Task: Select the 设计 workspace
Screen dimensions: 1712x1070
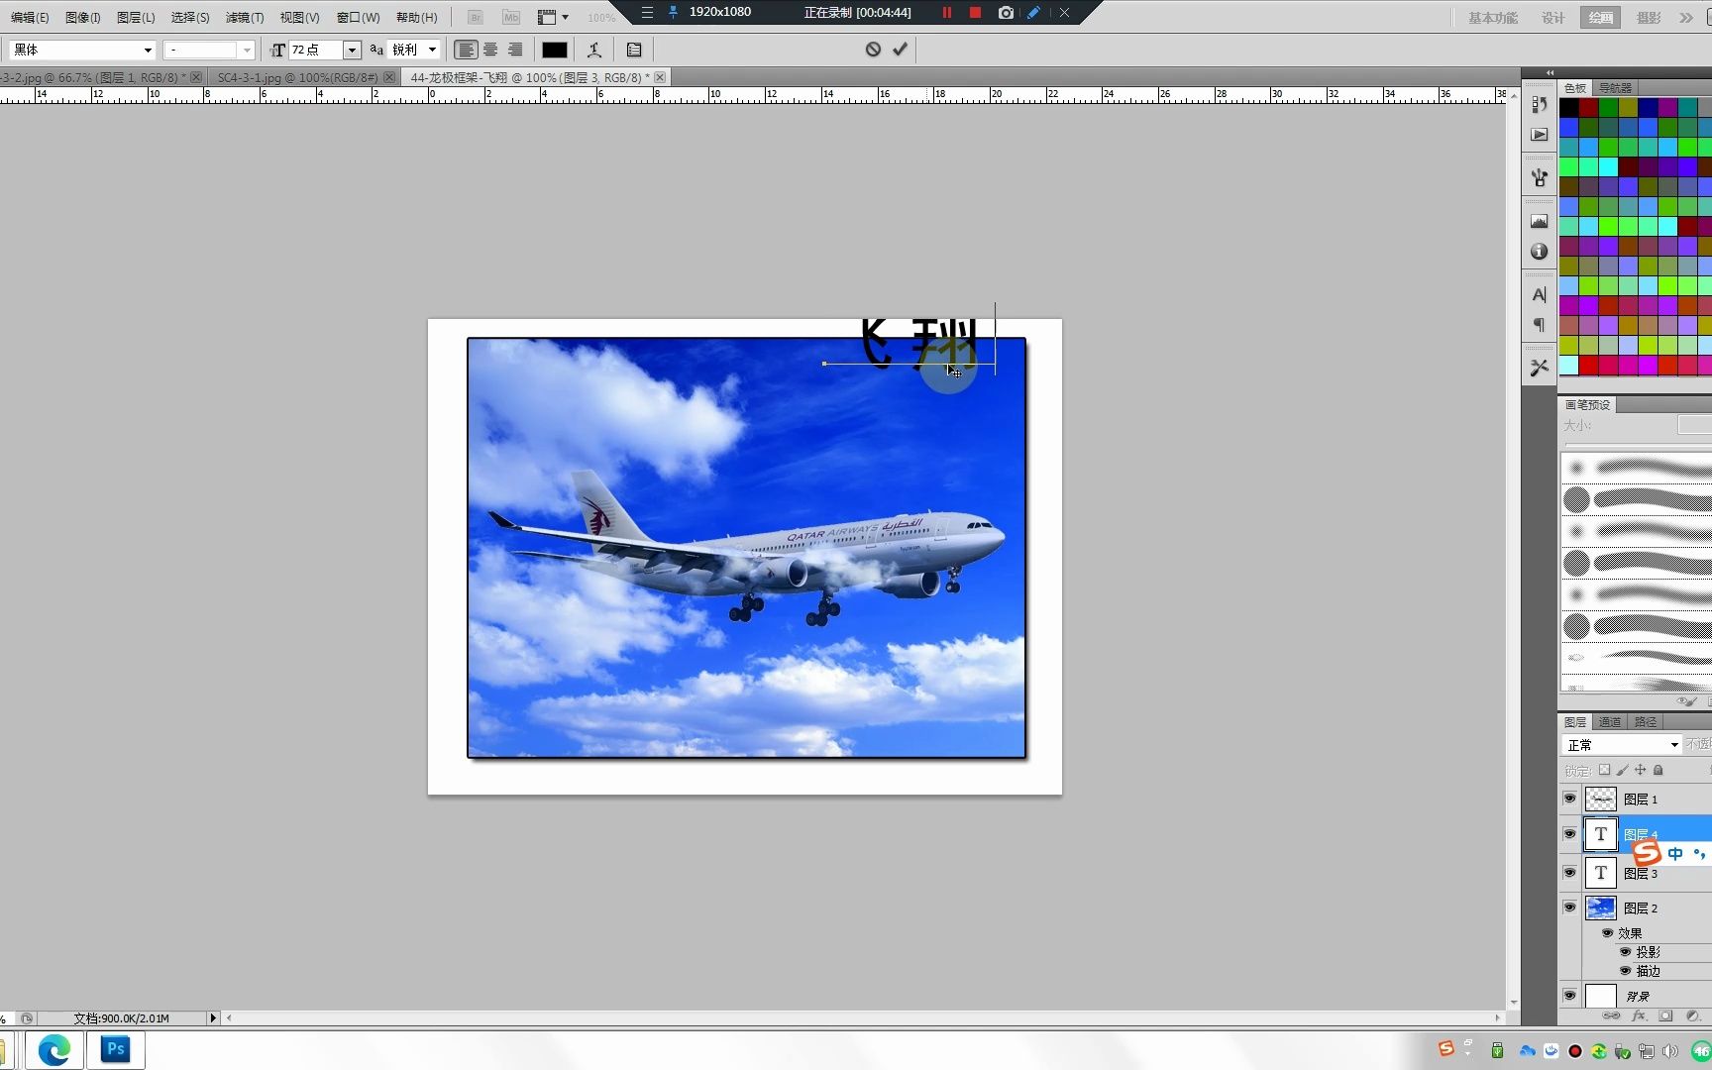Action: pyautogui.click(x=1552, y=18)
